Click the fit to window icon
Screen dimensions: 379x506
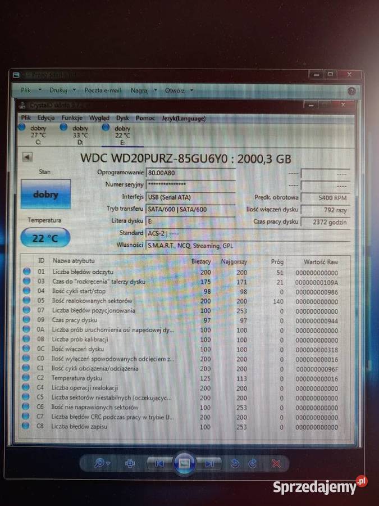(x=130, y=463)
